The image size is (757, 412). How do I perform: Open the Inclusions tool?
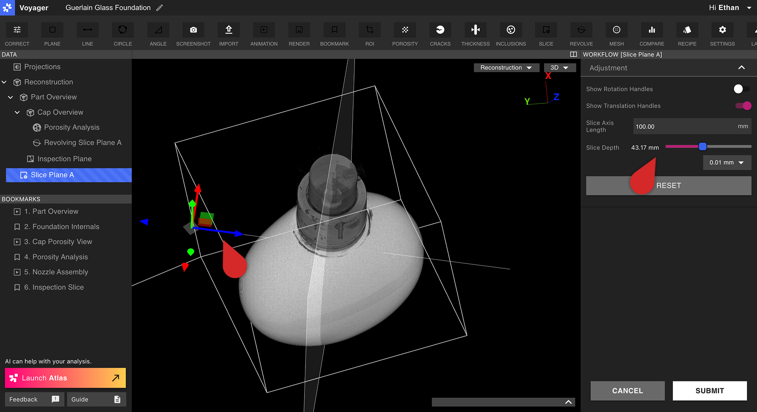coord(511,30)
